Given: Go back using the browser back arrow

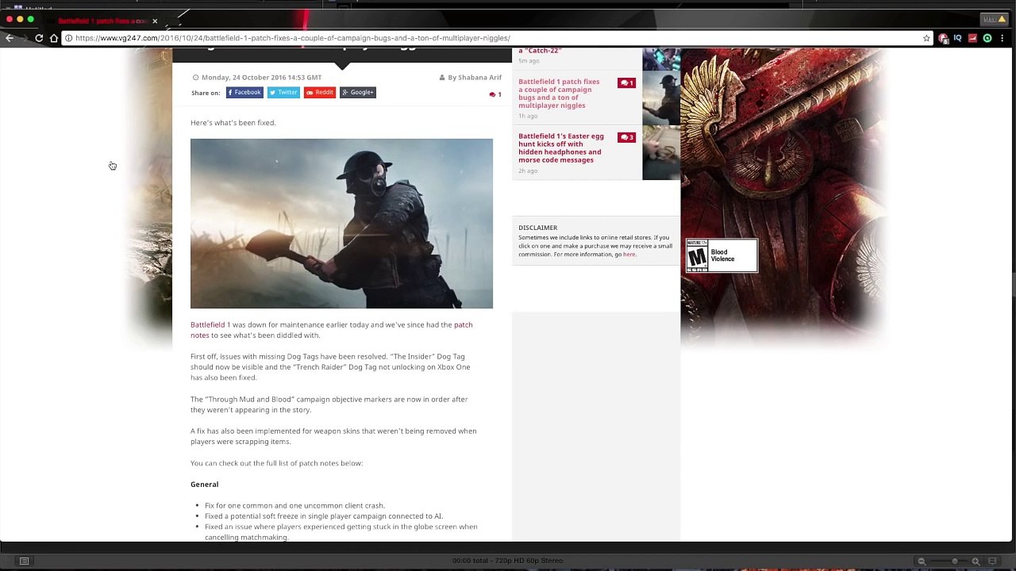Looking at the screenshot, I should tap(10, 38).
